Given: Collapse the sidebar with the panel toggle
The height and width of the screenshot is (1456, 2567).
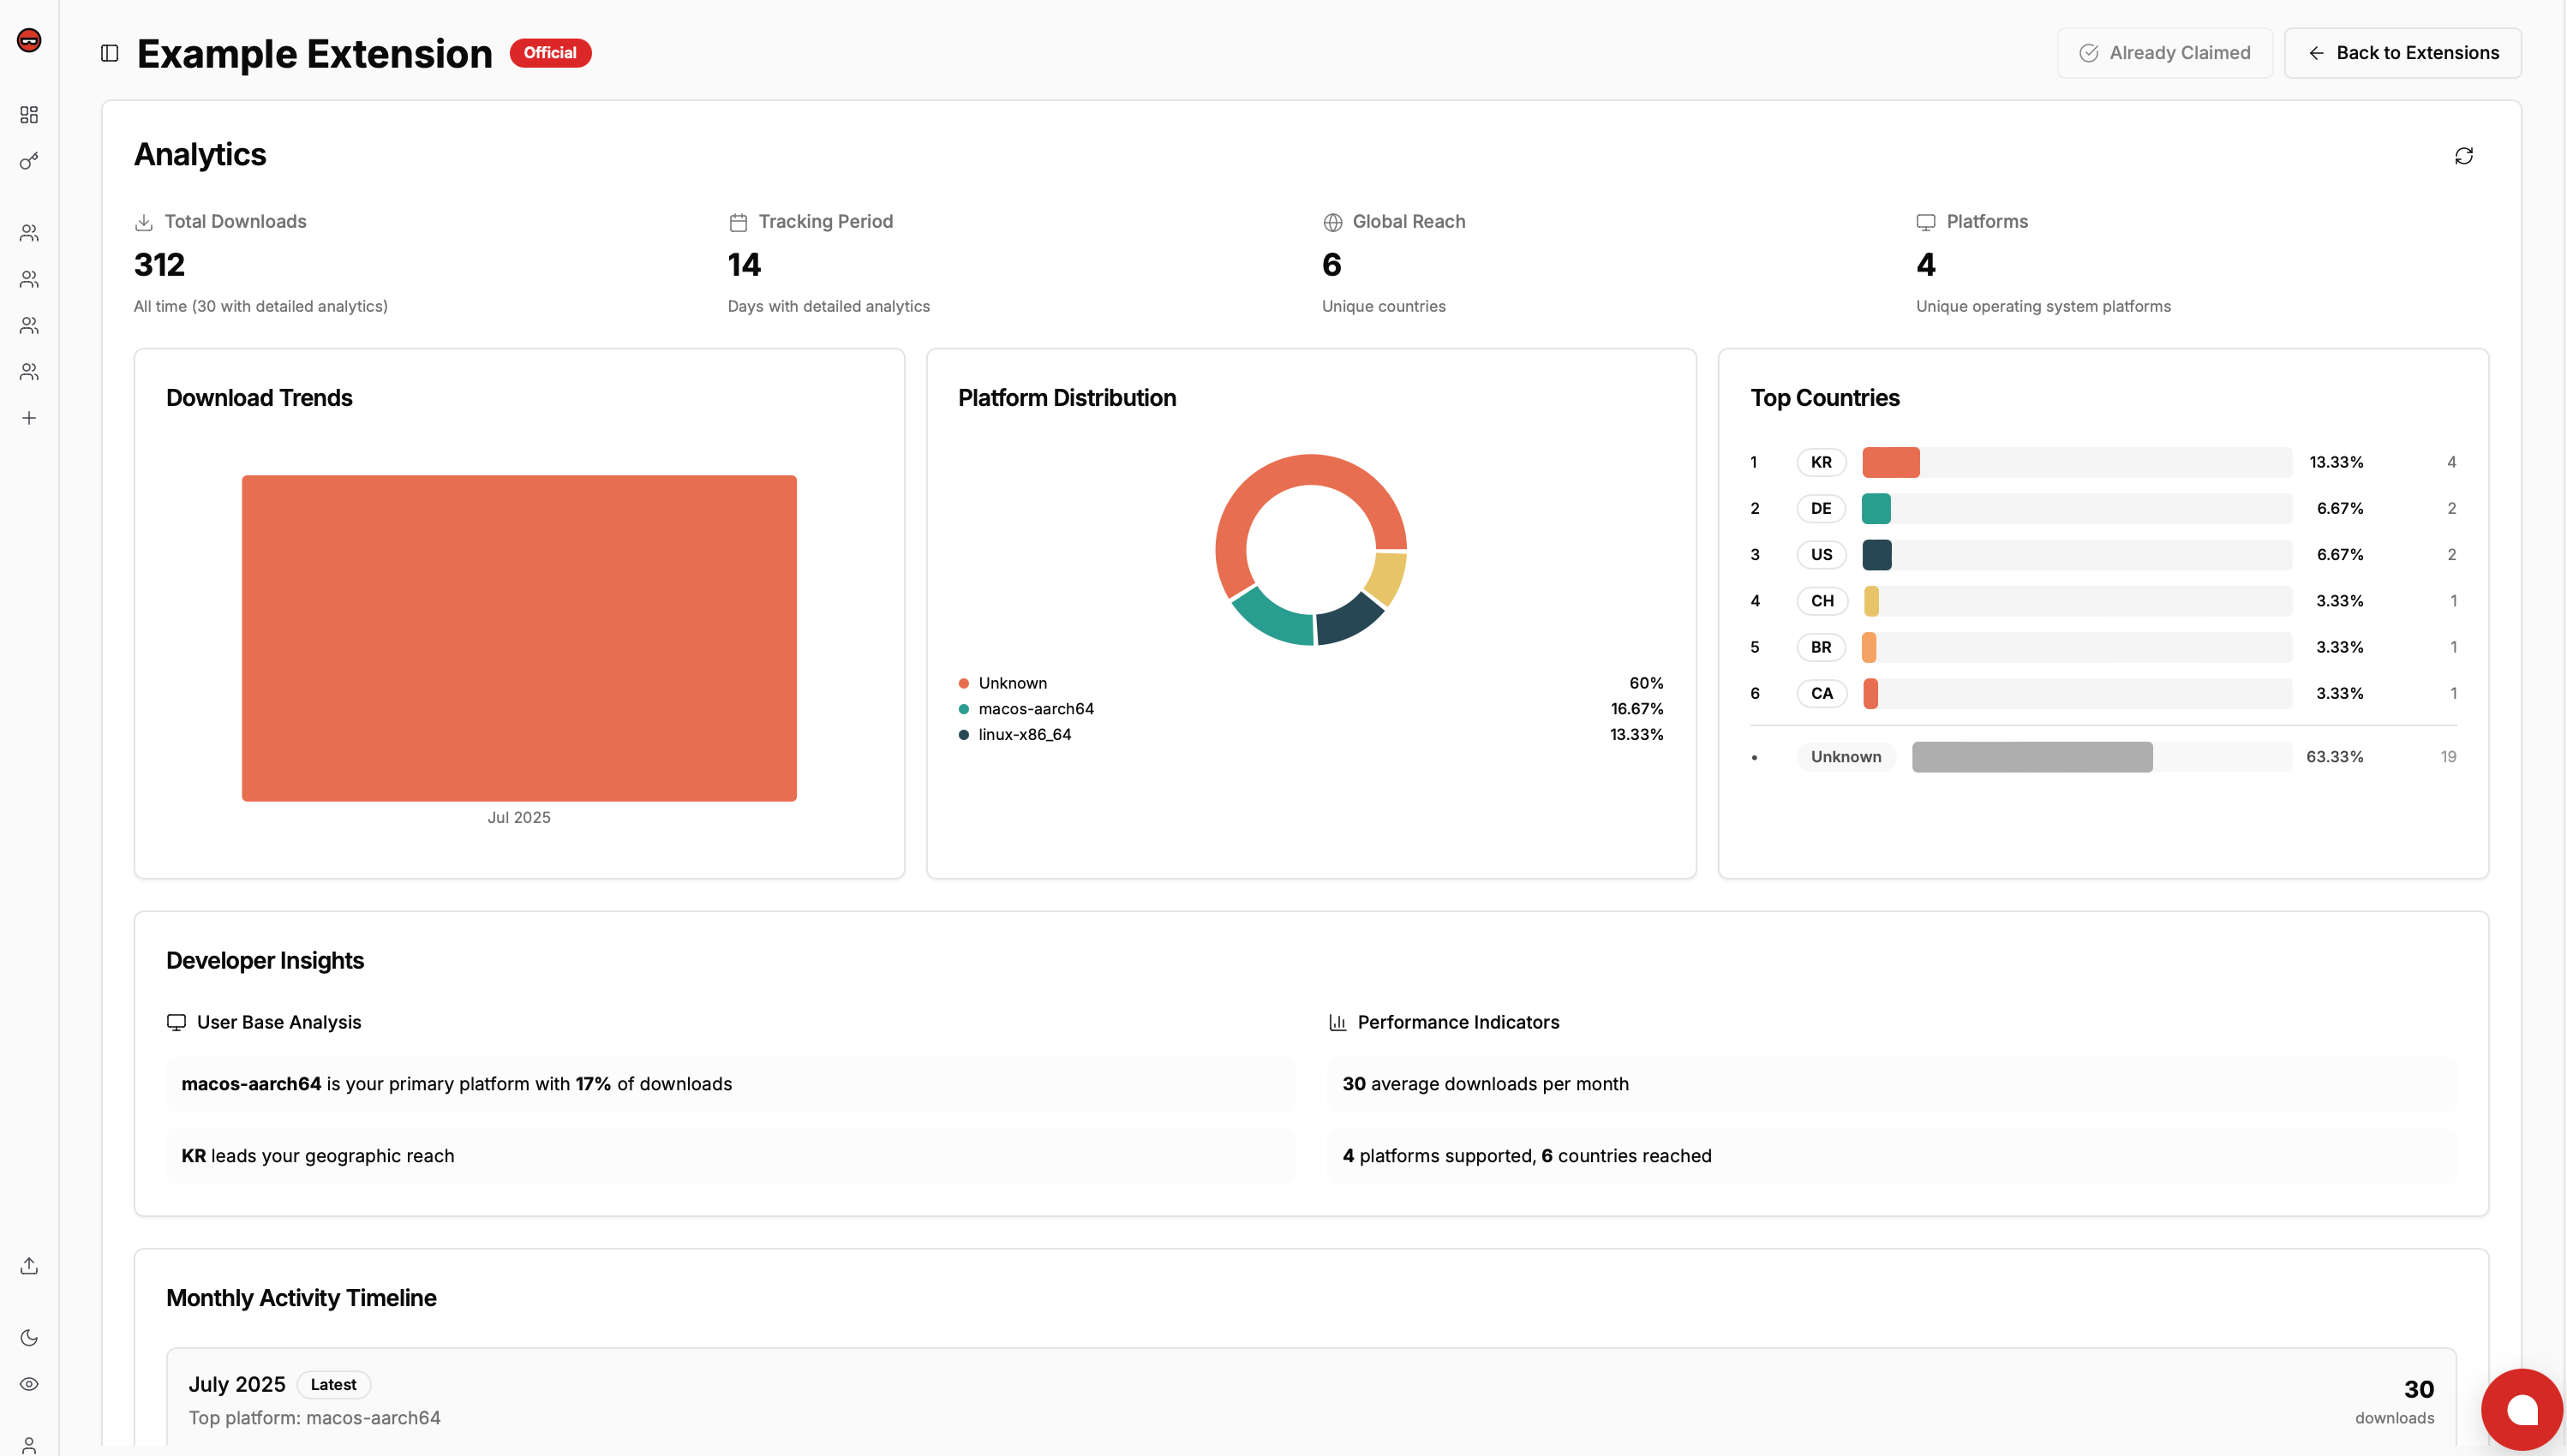Looking at the screenshot, I should click(x=109, y=53).
